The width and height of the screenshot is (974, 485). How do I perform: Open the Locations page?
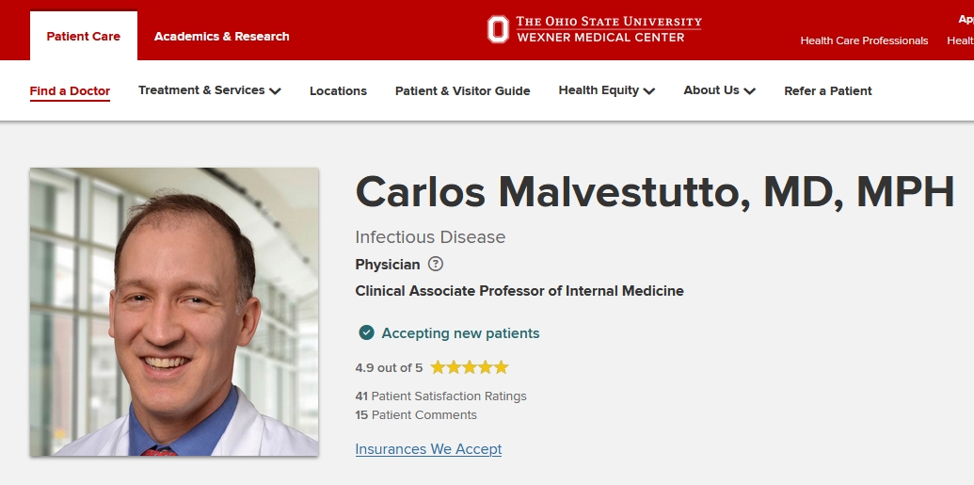[x=338, y=91]
